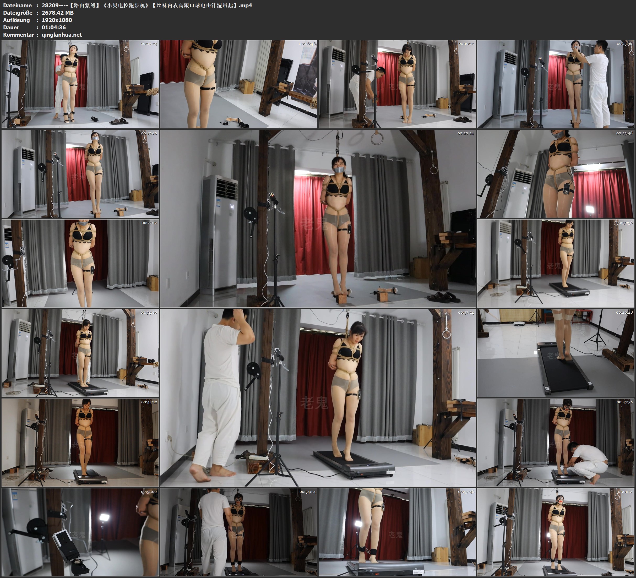Viewport: 636px width, 578px height.
Task: Select the thumbnail at 00:17:00
Action: click(x=80, y=174)
